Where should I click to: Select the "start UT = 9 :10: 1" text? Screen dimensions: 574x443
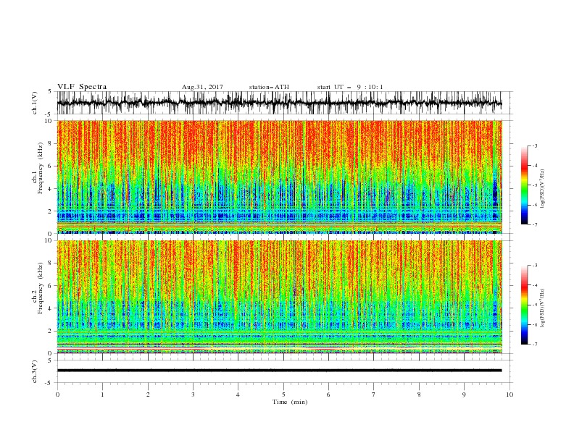[x=350, y=87]
